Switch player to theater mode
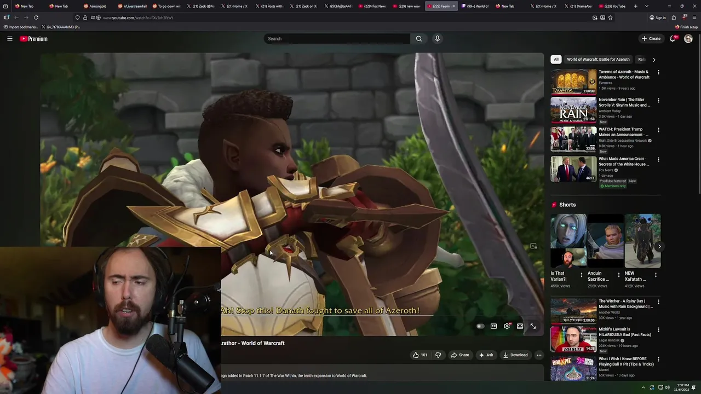701x394 pixels. pos(520,326)
